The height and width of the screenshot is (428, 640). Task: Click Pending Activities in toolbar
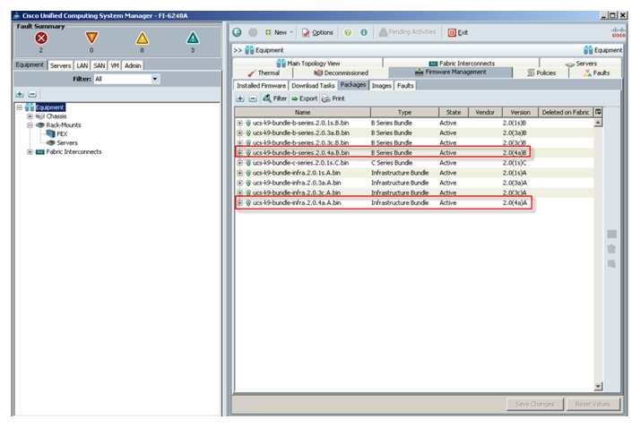407,32
